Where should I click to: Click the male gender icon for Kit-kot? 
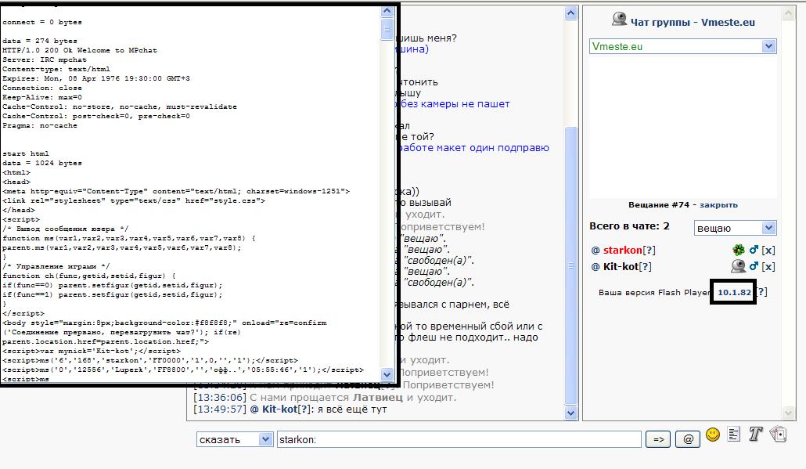[754, 266]
